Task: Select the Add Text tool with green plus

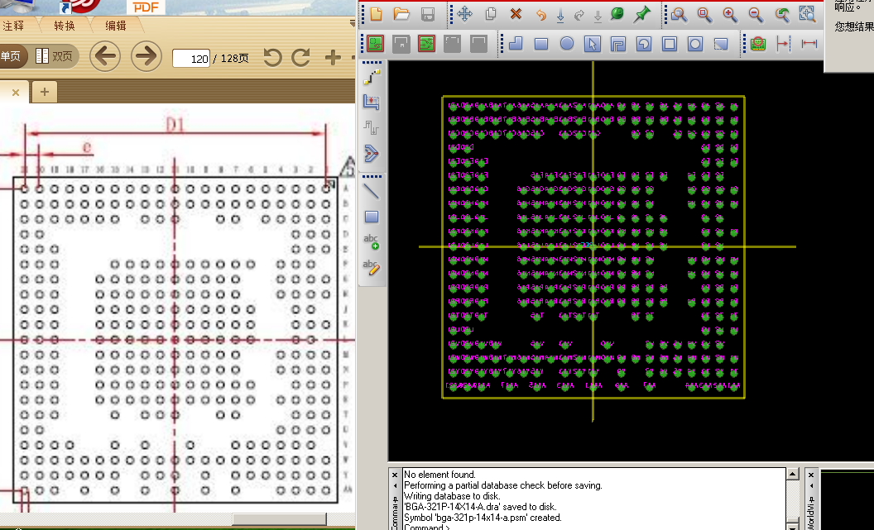Action: (372, 241)
